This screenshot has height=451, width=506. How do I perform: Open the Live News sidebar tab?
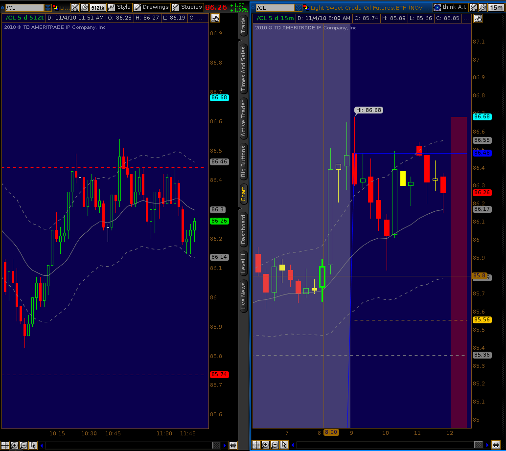(243, 295)
